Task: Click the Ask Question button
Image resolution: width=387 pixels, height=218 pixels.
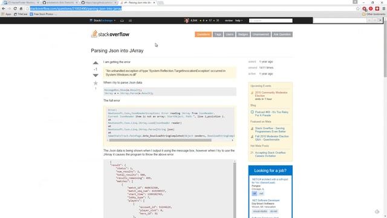Action: 282,35
